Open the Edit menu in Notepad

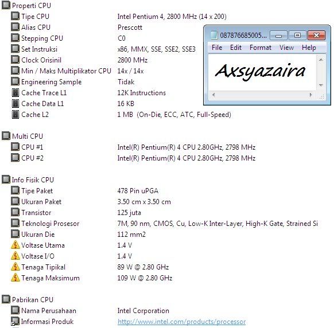tap(236, 48)
